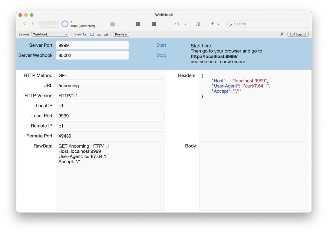
Task: Sort records using the sort icon
Action: (198, 24)
